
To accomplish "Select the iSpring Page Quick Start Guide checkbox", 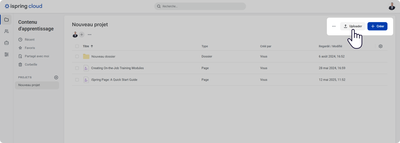I will pyautogui.click(x=77, y=80).
